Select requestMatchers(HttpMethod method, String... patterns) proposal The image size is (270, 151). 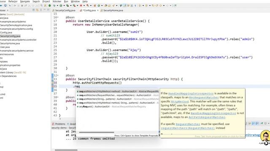coord(118,103)
